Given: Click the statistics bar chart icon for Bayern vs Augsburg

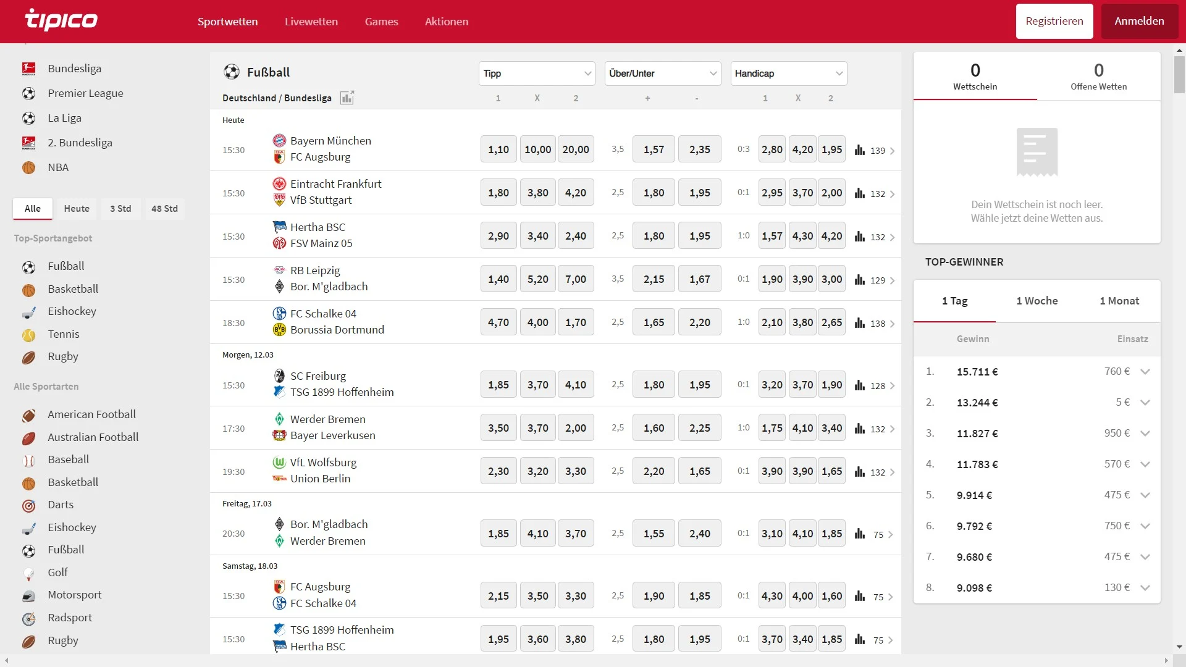Looking at the screenshot, I should pos(859,150).
